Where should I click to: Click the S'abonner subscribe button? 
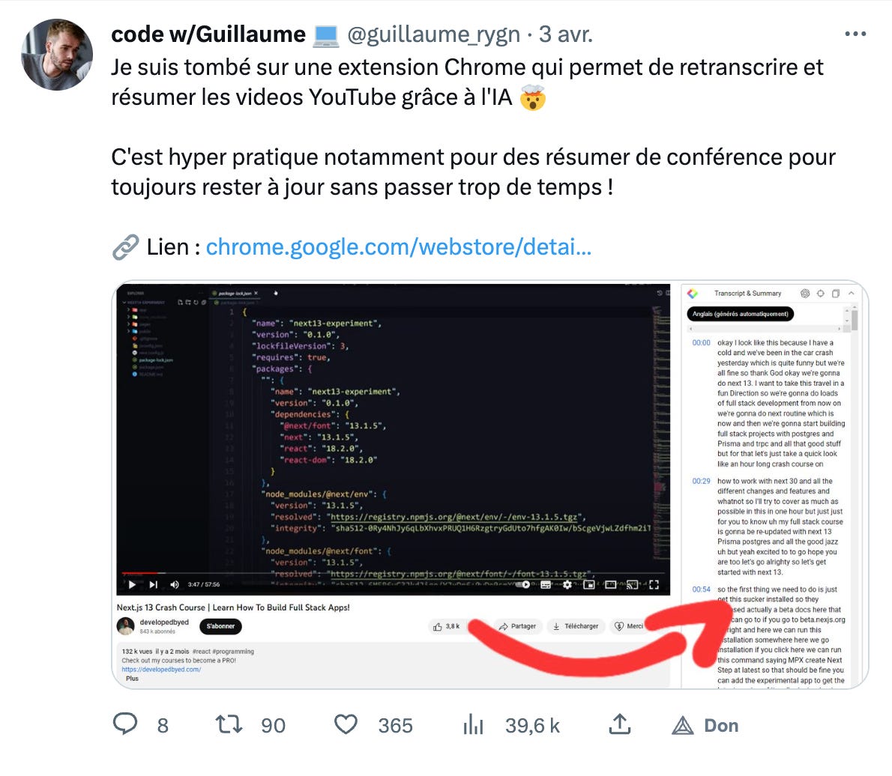(x=220, y=626)
